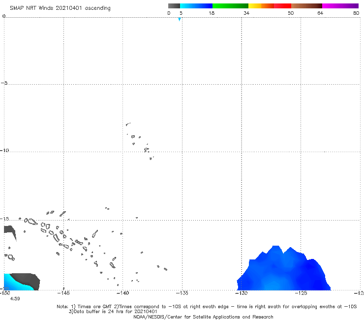Image resolution: width=364 pixels, height=320 pixels.
Task: Click the brown segment of the color bar
Action: point(306,6)
